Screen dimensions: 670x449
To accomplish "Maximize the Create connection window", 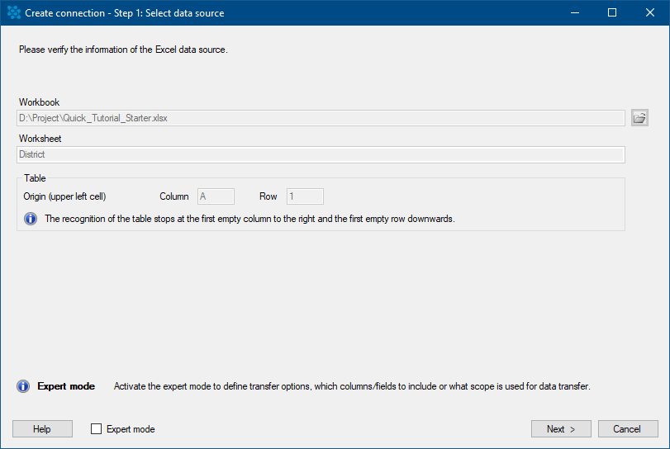I will (612, 12).
